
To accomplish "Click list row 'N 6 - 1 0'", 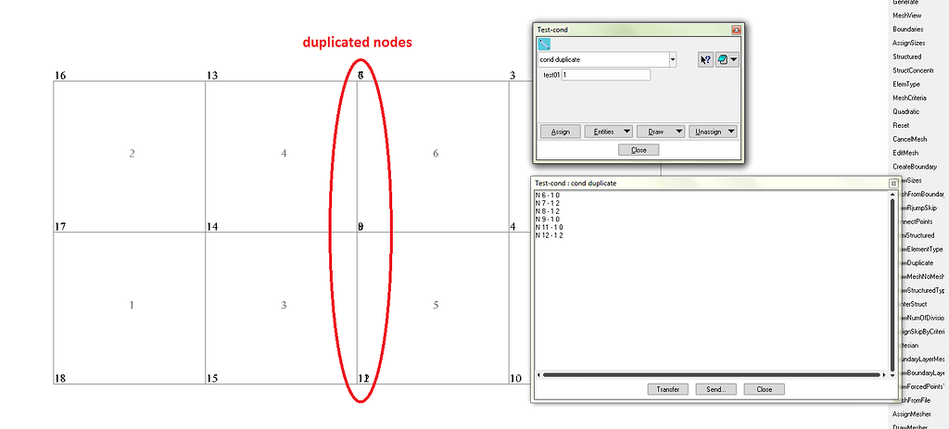I will pyautogui.click(x=547, y=195).
